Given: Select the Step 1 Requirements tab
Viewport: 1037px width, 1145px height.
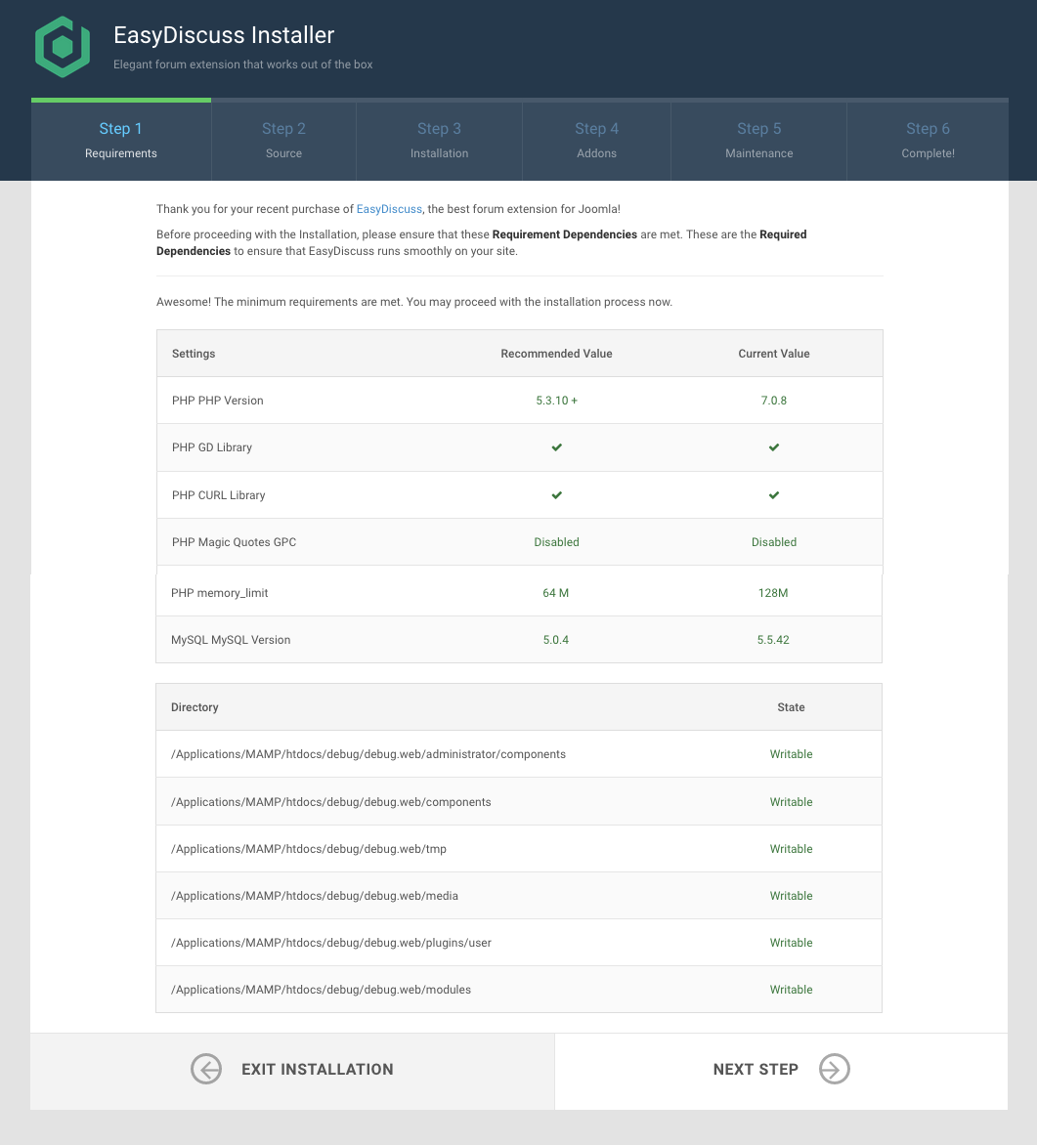Looking at the screenshot, I should pyautogui.click(x=121, y=140).
